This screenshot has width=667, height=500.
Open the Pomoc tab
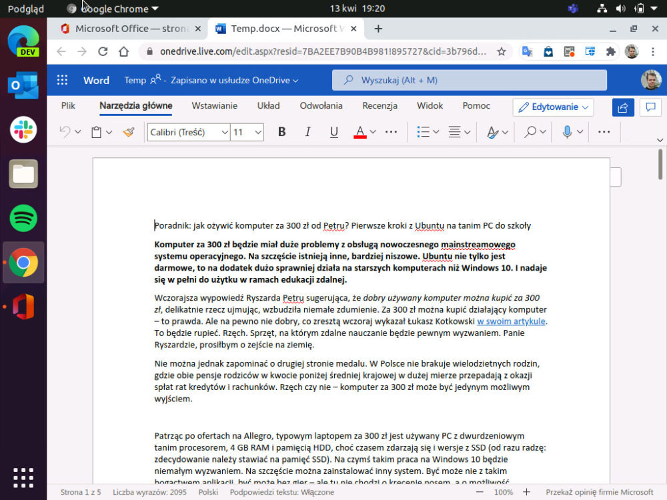[x=476, y=106]
